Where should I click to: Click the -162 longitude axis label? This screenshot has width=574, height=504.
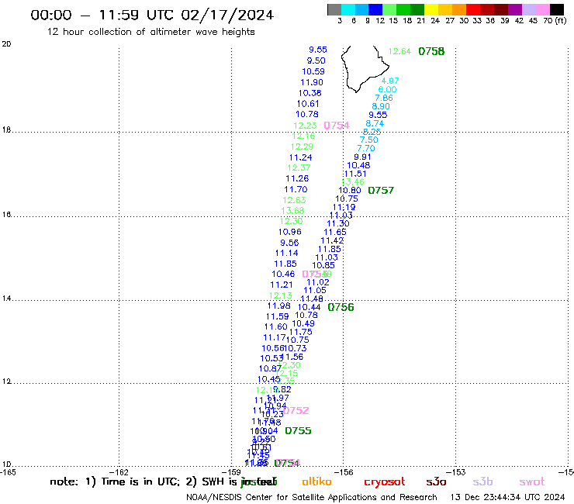pyautogui.click(x=119, y=472)
